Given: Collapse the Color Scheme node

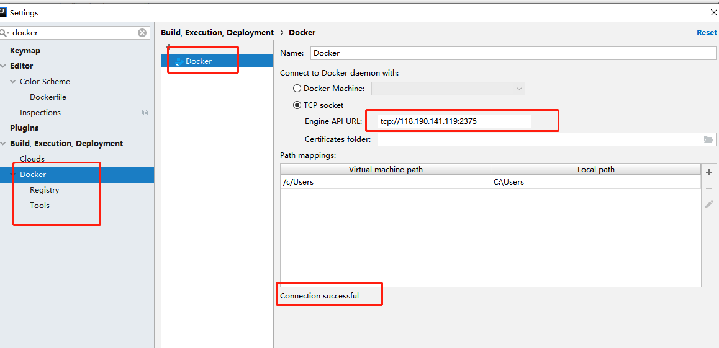Looking at the screenshot, I should (x=13, y=81).
